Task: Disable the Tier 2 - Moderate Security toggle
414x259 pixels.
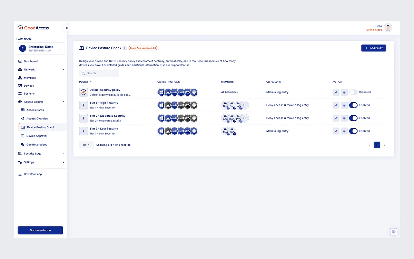Action: coord(353,118)
